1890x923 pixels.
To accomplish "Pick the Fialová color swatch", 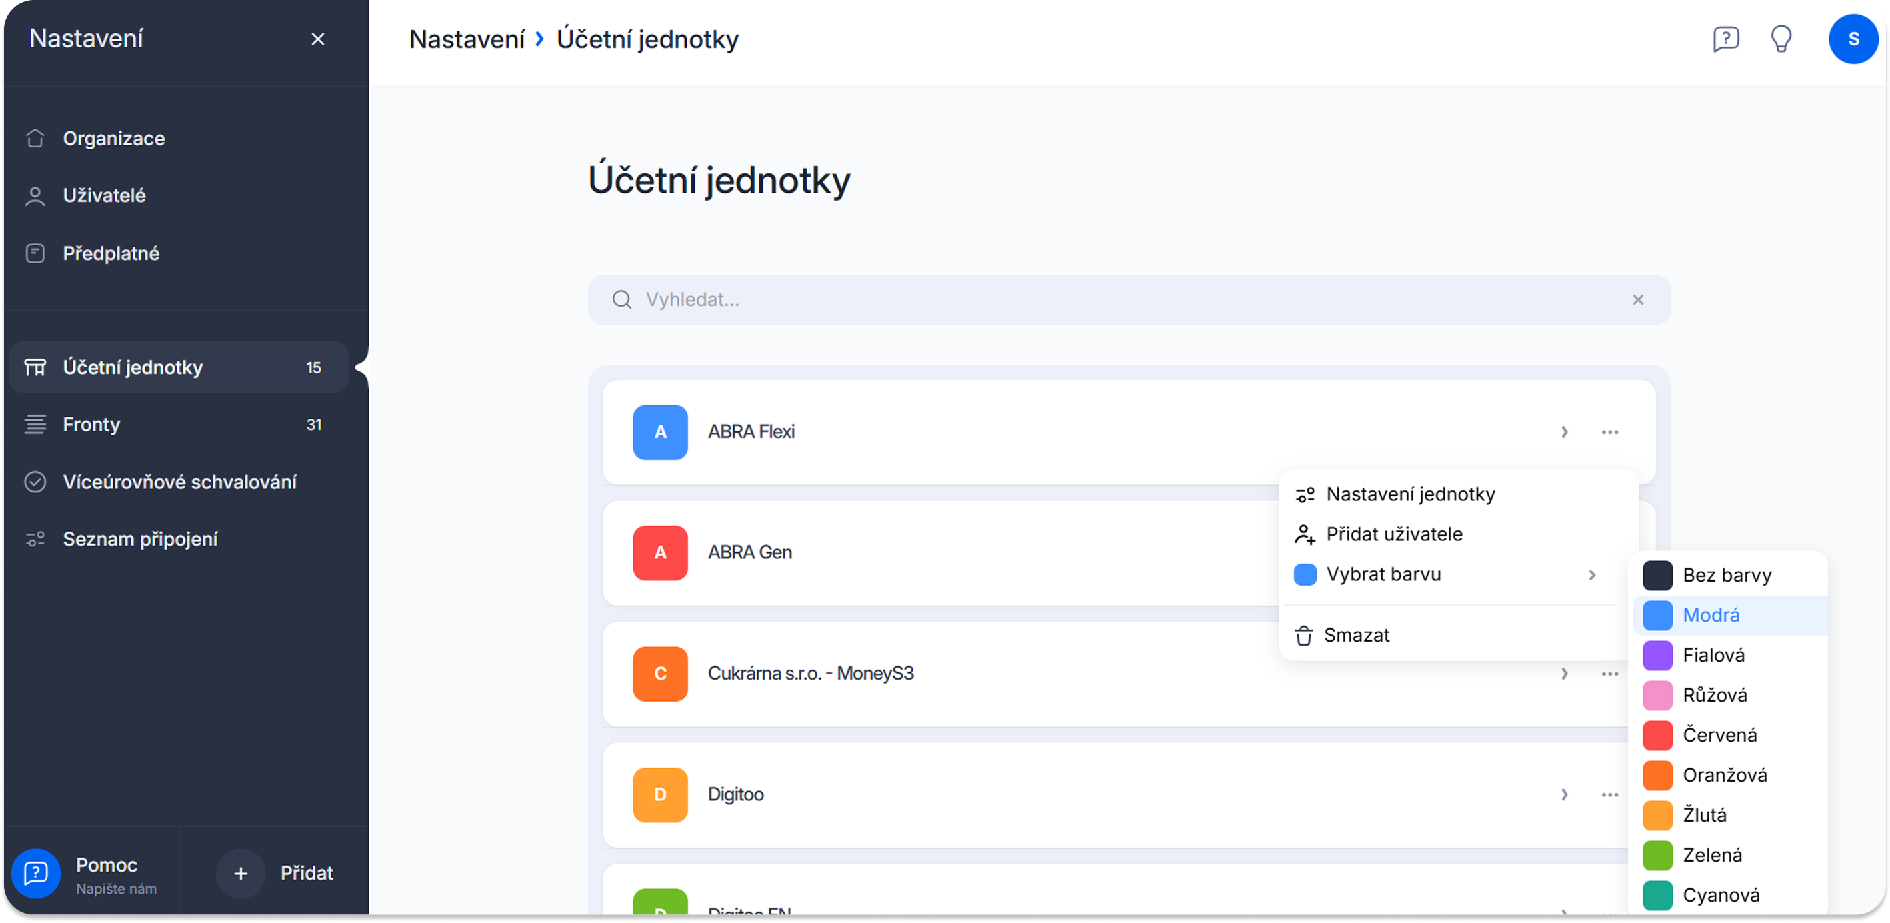I will (x=1658, y=655).
